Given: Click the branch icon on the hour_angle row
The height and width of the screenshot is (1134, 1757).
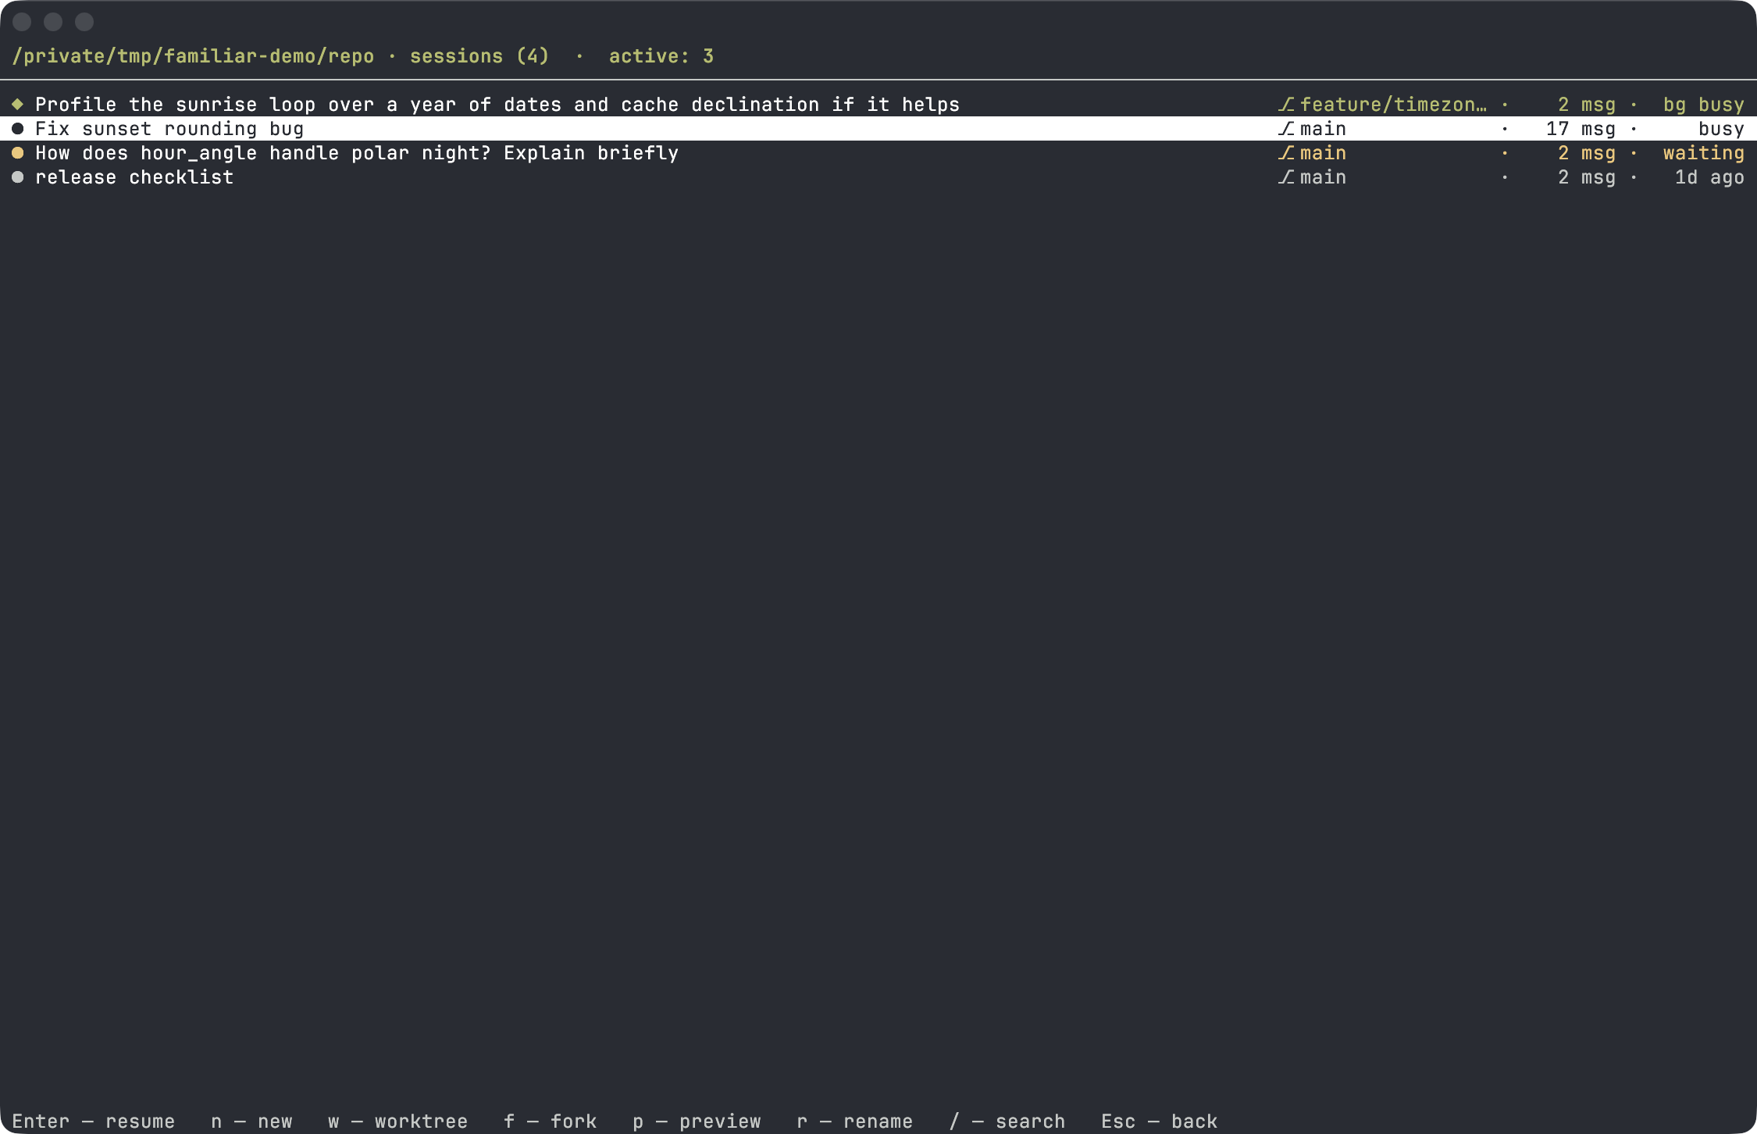Looking at the screenshot, I should (1286, 153).
